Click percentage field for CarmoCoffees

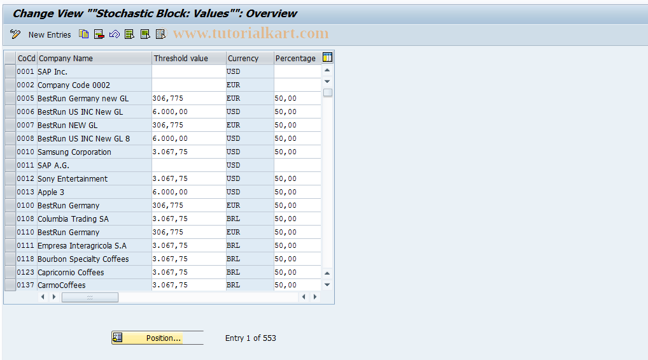297,285
